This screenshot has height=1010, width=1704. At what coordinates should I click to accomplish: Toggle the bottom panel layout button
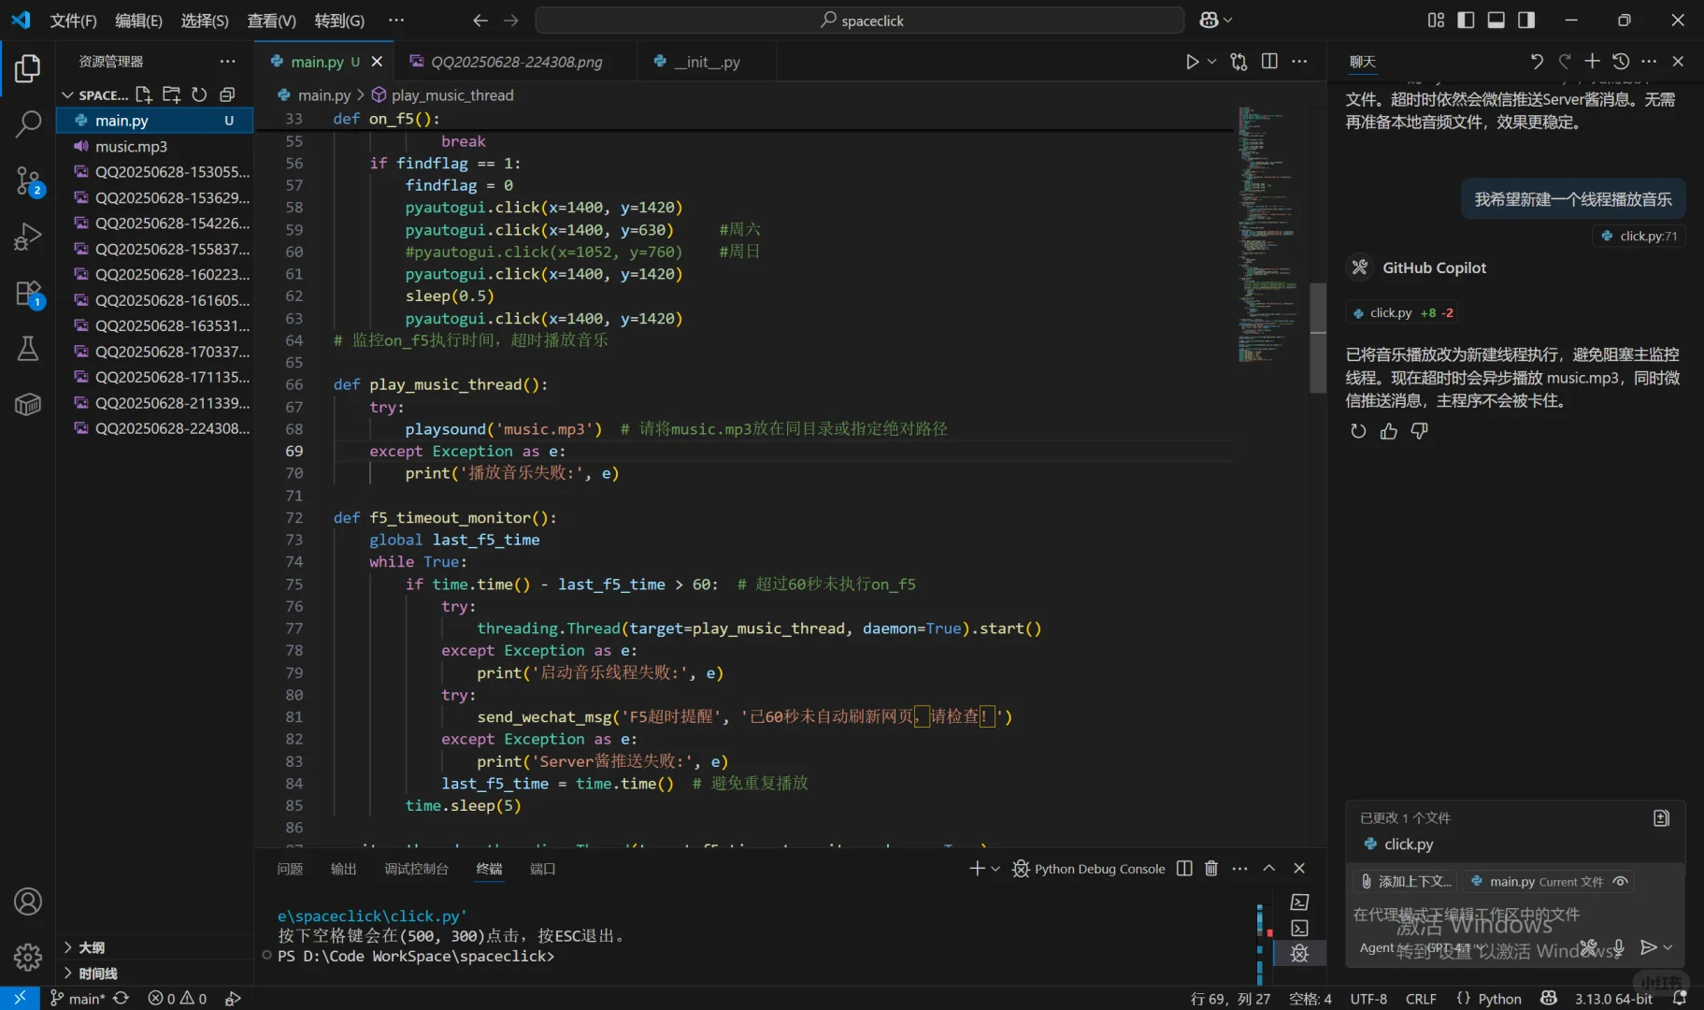click(1496, 21)
